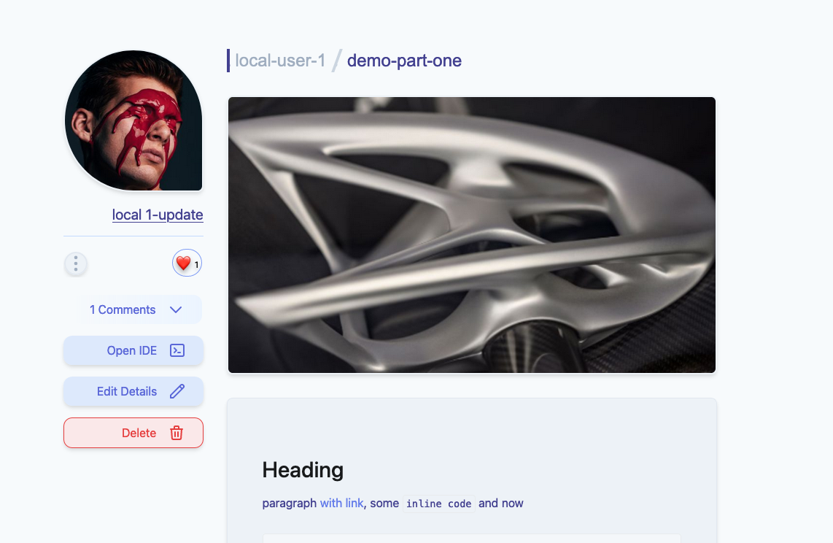Click the Edit Details button label
The height and width of the screenshot is (543, 833).
coord(127,392)
